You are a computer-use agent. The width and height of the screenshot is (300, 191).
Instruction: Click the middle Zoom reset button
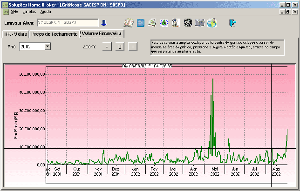[120, 47]
